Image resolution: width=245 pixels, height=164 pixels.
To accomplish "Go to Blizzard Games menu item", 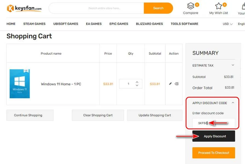I will [149, 24].
